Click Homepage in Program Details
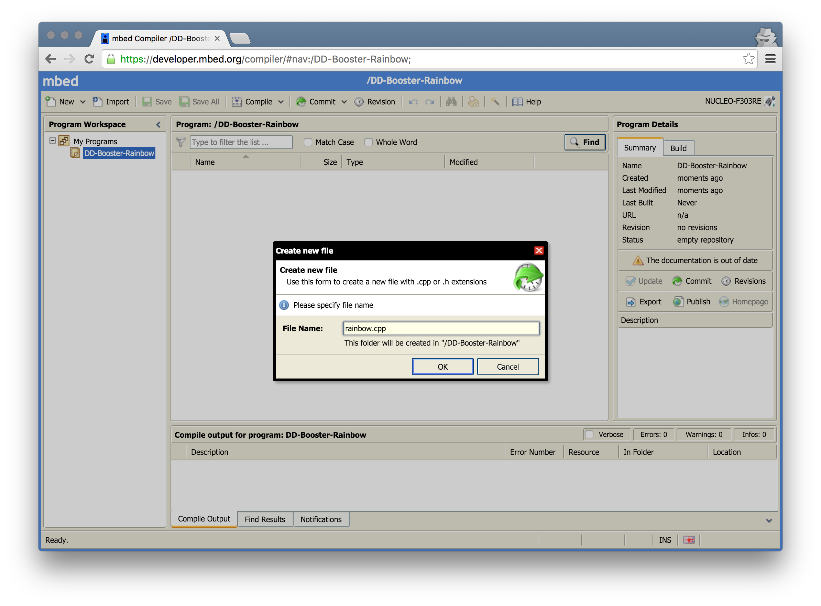 743,302
